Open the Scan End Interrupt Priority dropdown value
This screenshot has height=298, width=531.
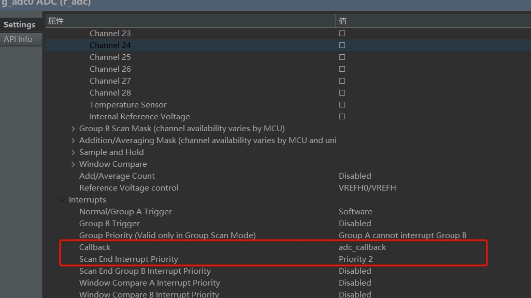point(356,259)
